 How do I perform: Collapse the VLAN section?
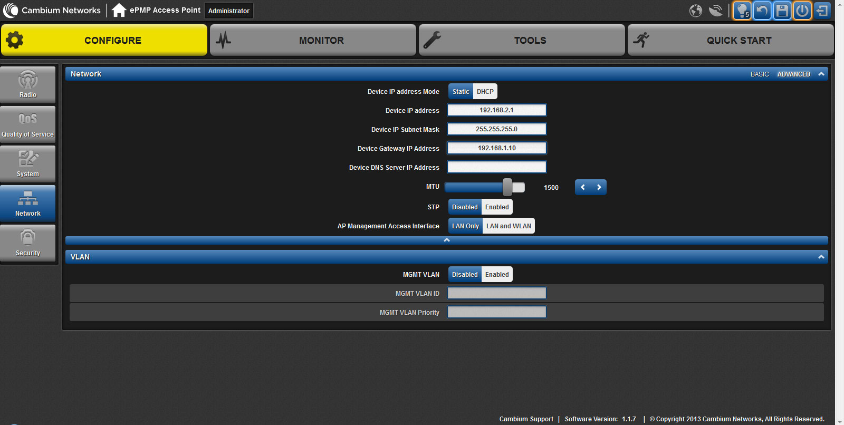[821, 257]
